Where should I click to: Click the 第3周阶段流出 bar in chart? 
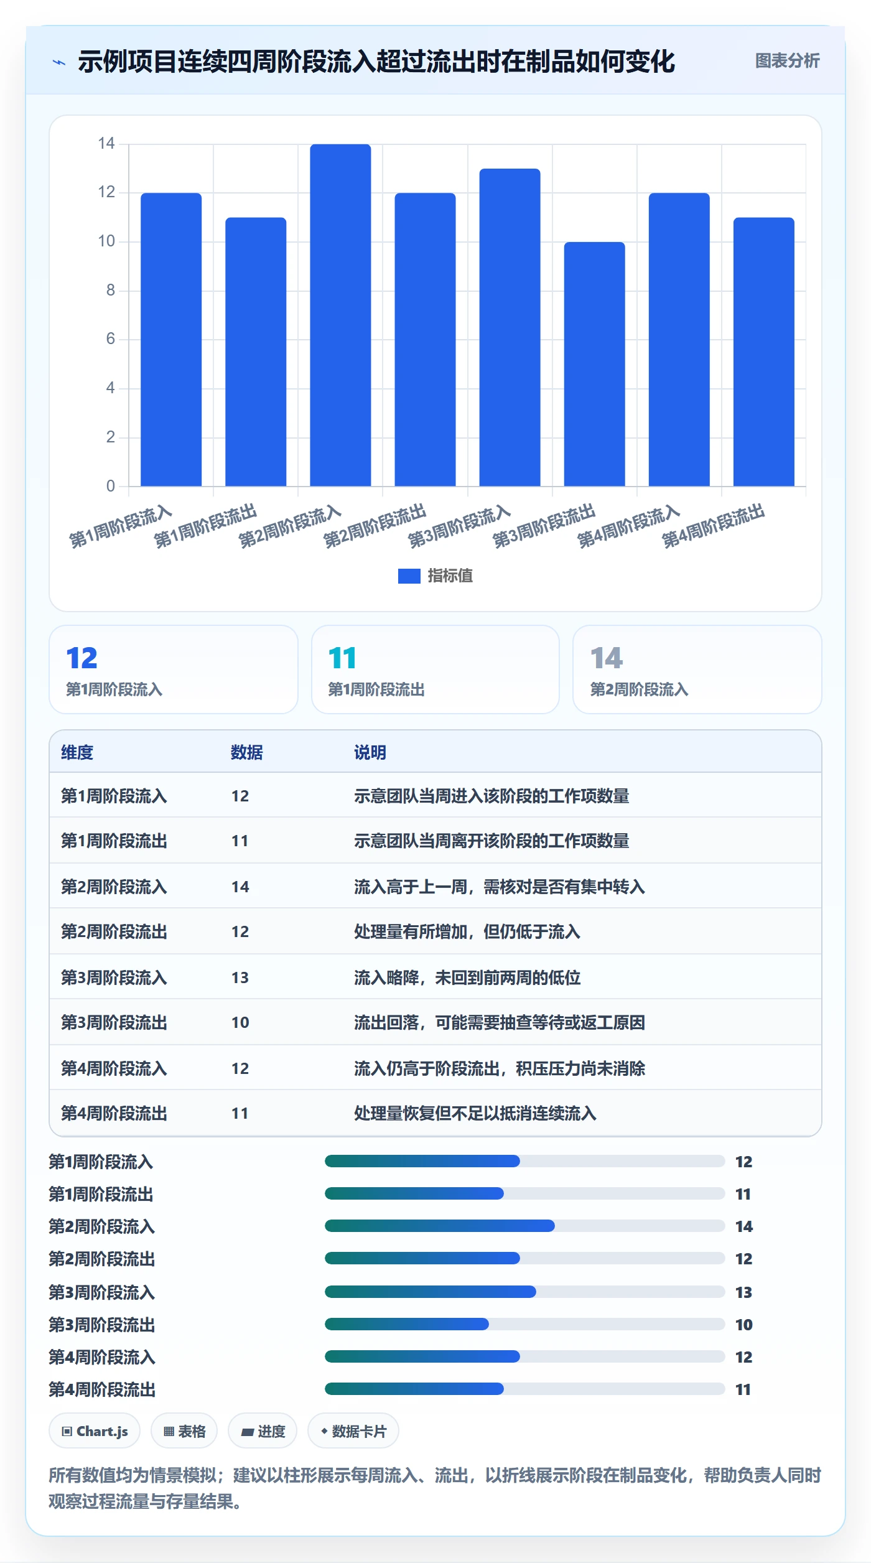594,364
